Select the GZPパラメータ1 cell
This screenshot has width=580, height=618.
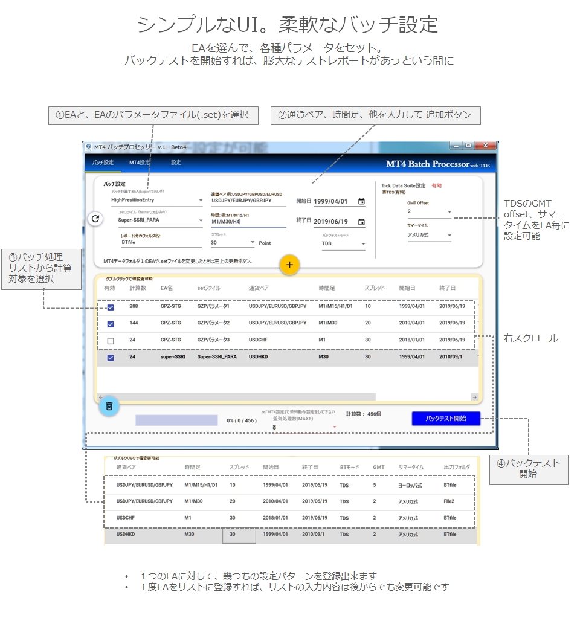[213, 306]
